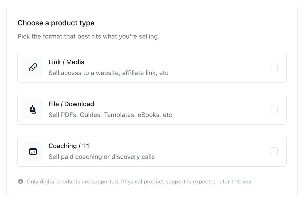Click the info icon in footer note
This screenshot has width=304, height=202.
(x=20, y=181)
